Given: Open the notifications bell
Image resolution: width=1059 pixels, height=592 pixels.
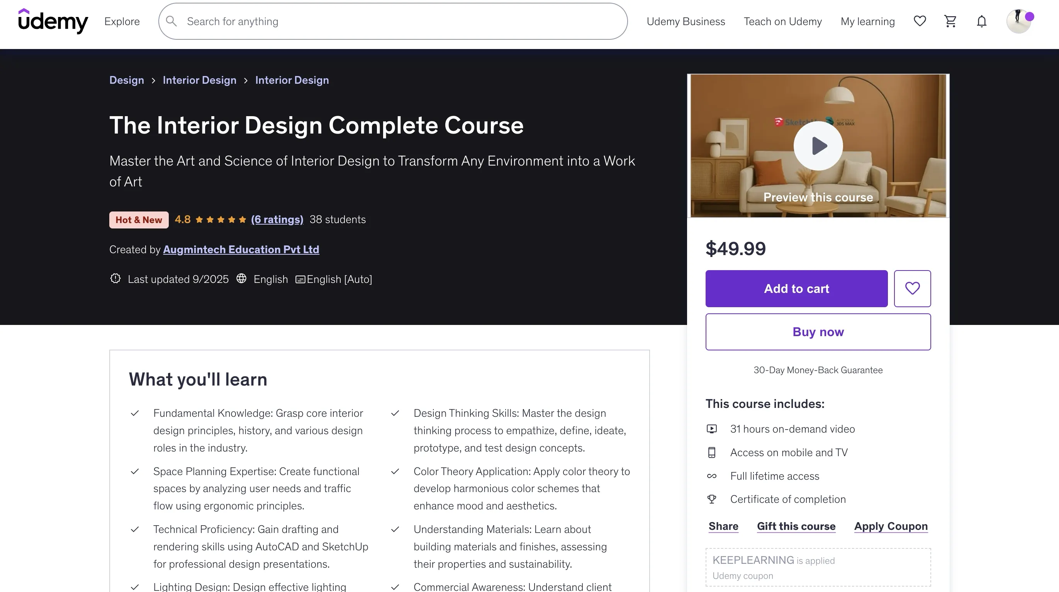Looking at the screenshot, I should 981,21.
